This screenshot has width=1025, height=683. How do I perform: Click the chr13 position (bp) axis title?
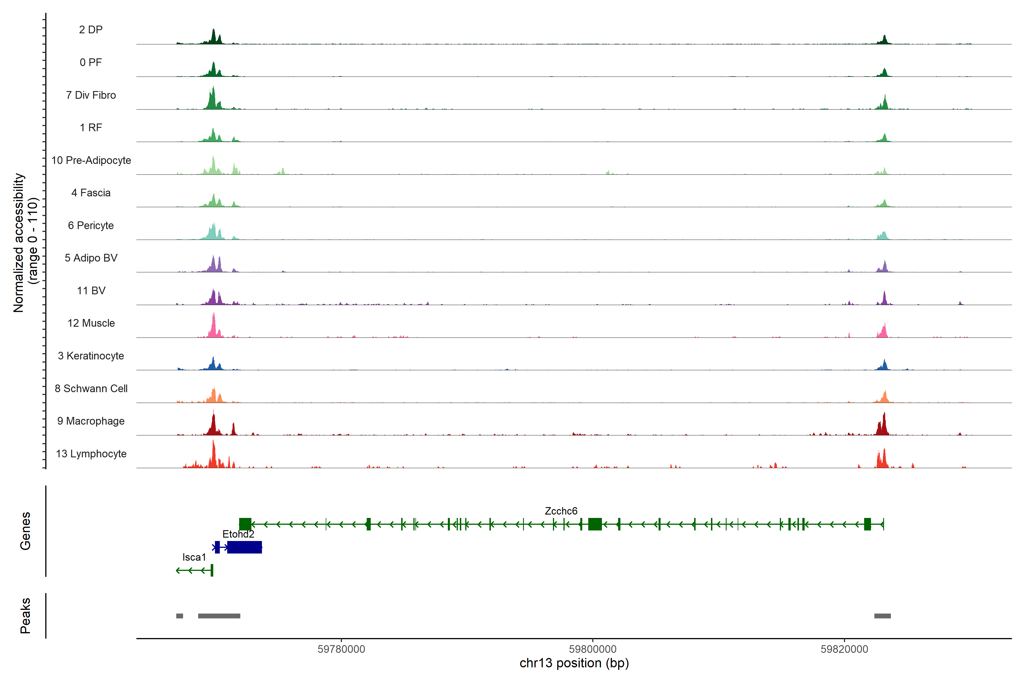(574, 663)
